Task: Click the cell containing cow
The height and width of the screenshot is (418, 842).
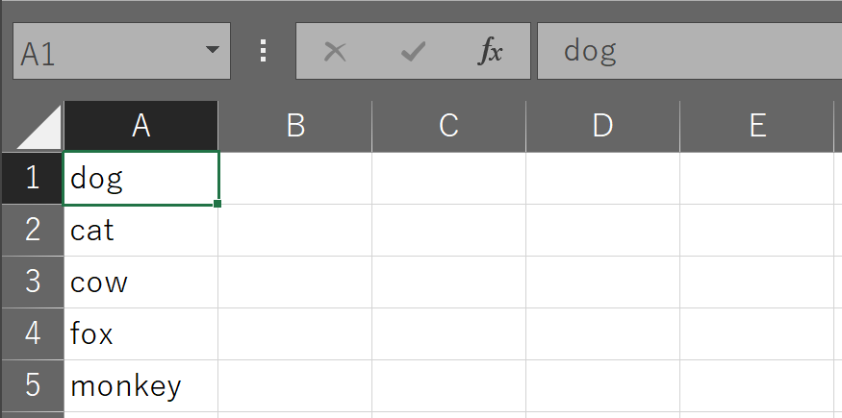Action: click(x=141, y=282)
